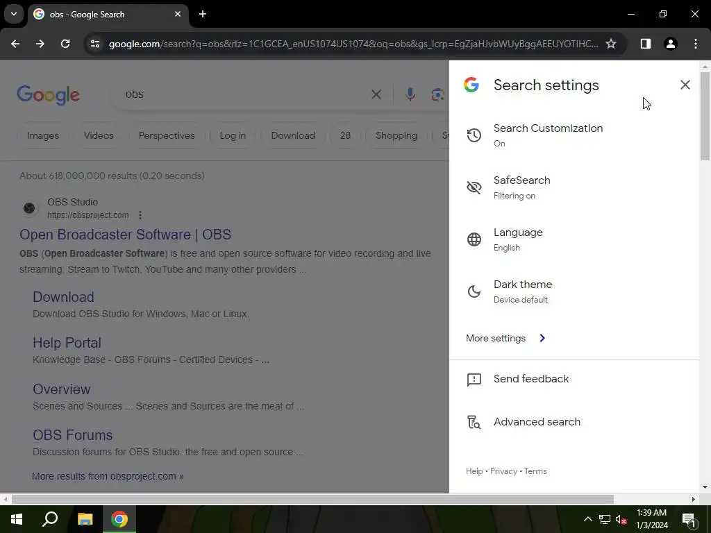
Task: Bookmark this page with star icon
Action: (611, 44)
